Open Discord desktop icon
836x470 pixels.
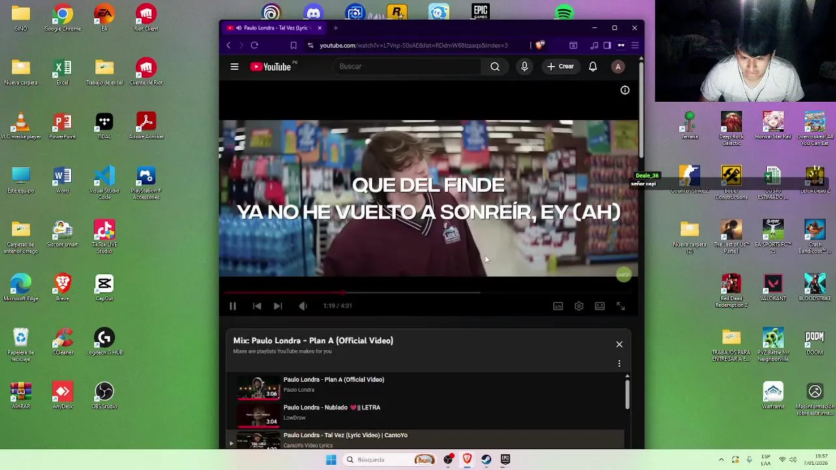coord(313,12)
